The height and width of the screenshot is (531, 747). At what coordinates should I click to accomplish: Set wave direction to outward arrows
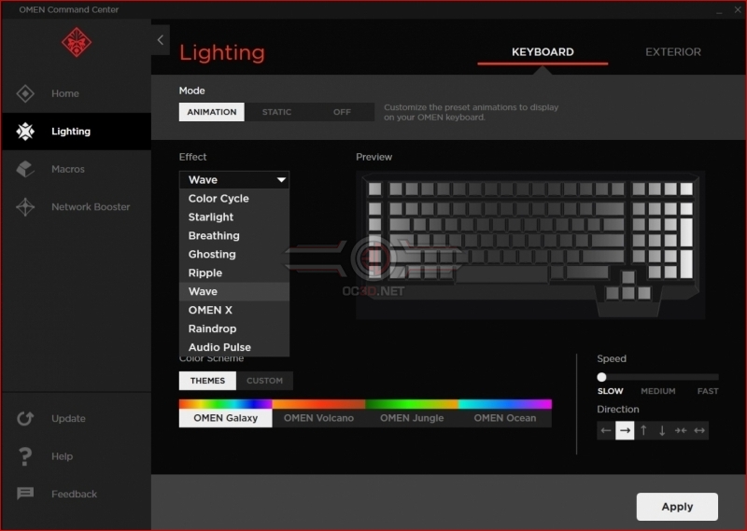click(x=699, y=430)
